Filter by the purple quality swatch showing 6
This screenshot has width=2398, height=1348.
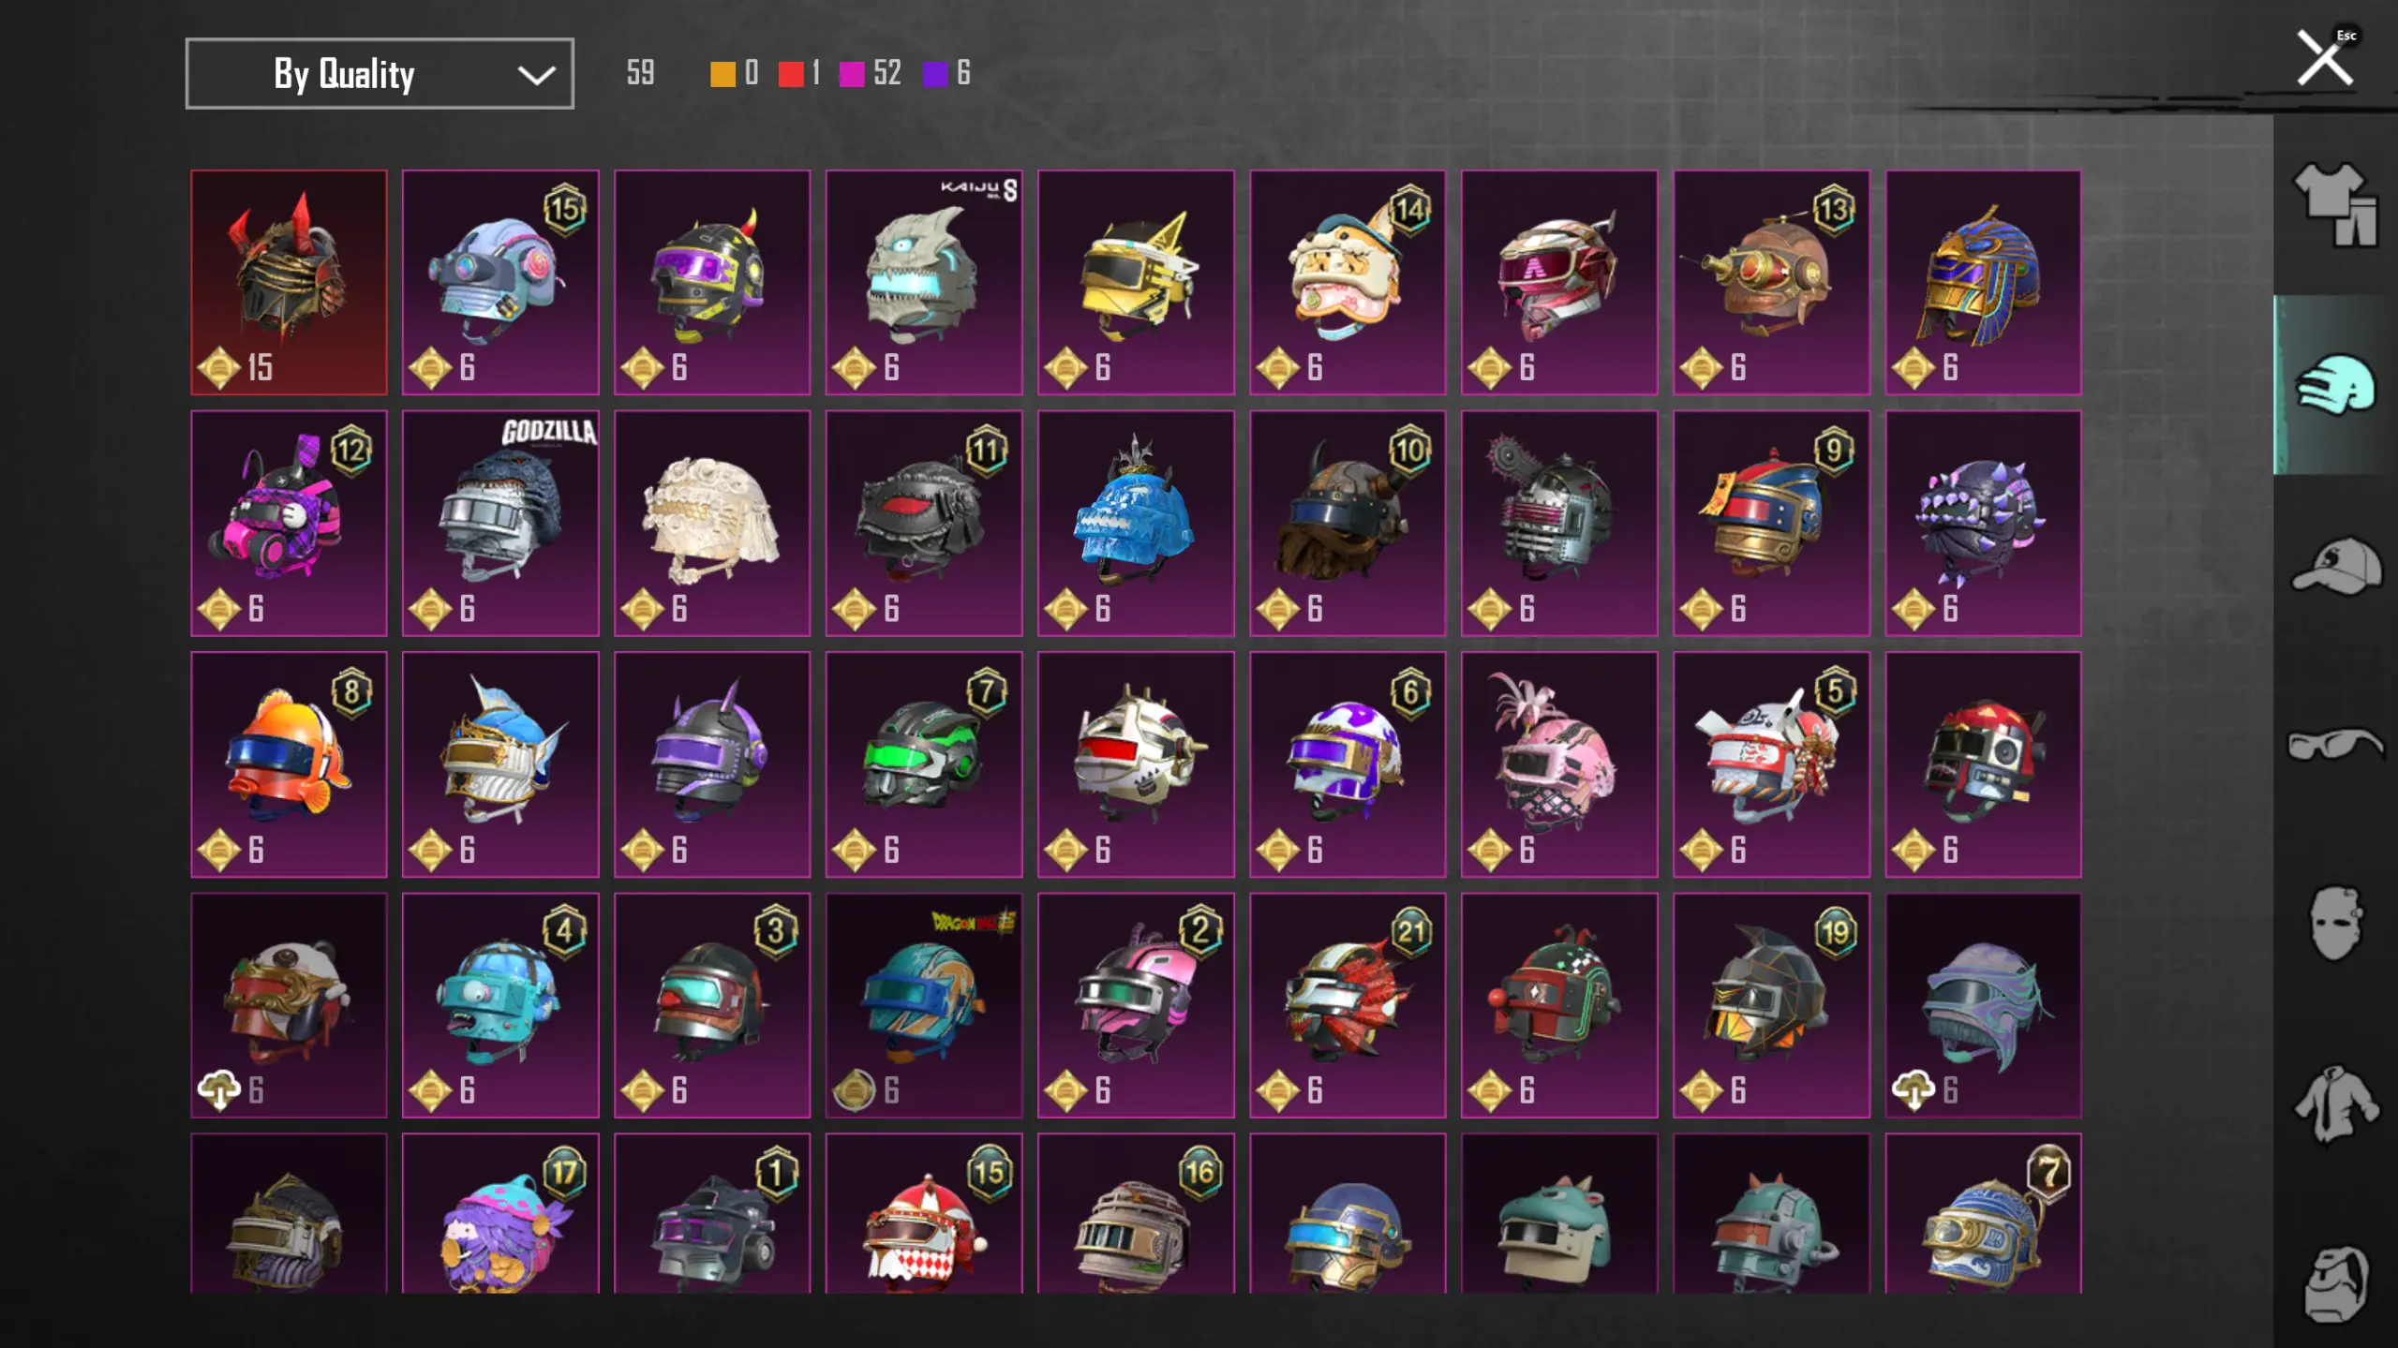(935, 74)
